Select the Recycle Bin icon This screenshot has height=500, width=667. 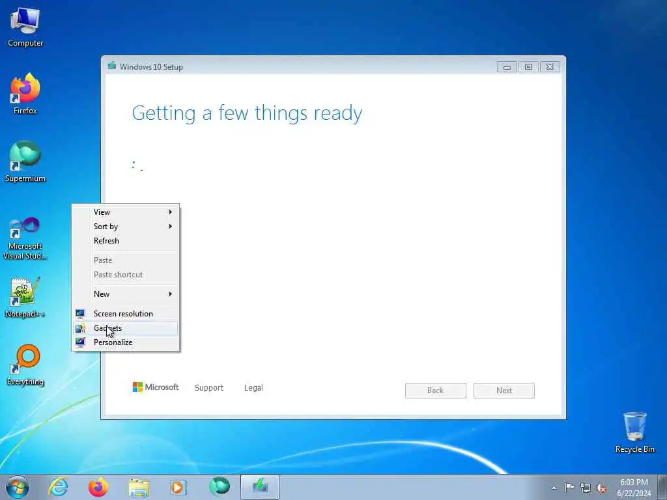point(634,432)
